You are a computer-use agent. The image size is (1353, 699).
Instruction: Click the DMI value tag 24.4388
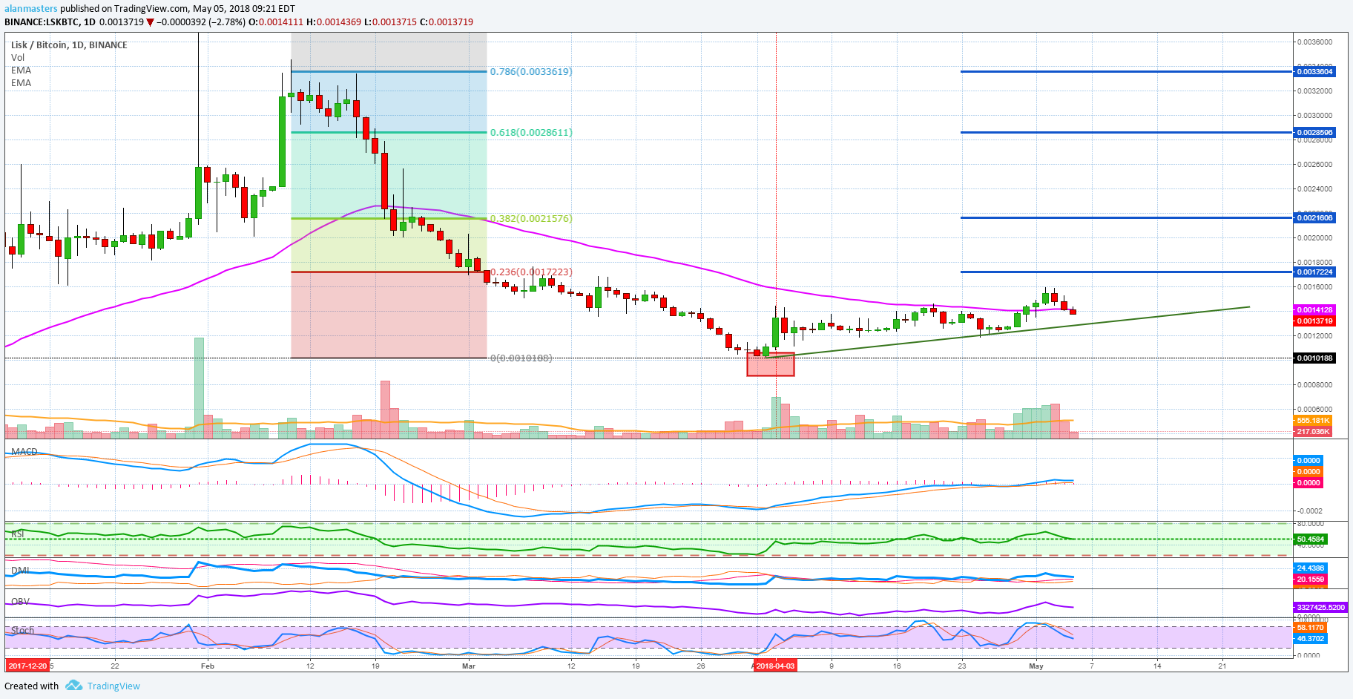pyautogui.click(x=1311, y=568)
